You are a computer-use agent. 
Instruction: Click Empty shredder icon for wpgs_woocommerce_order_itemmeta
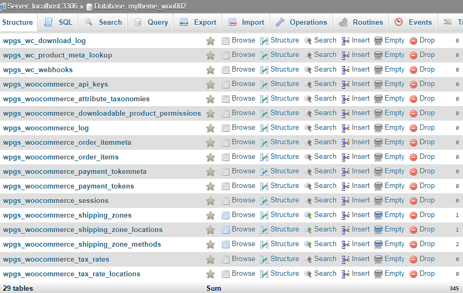pos(378,143)
